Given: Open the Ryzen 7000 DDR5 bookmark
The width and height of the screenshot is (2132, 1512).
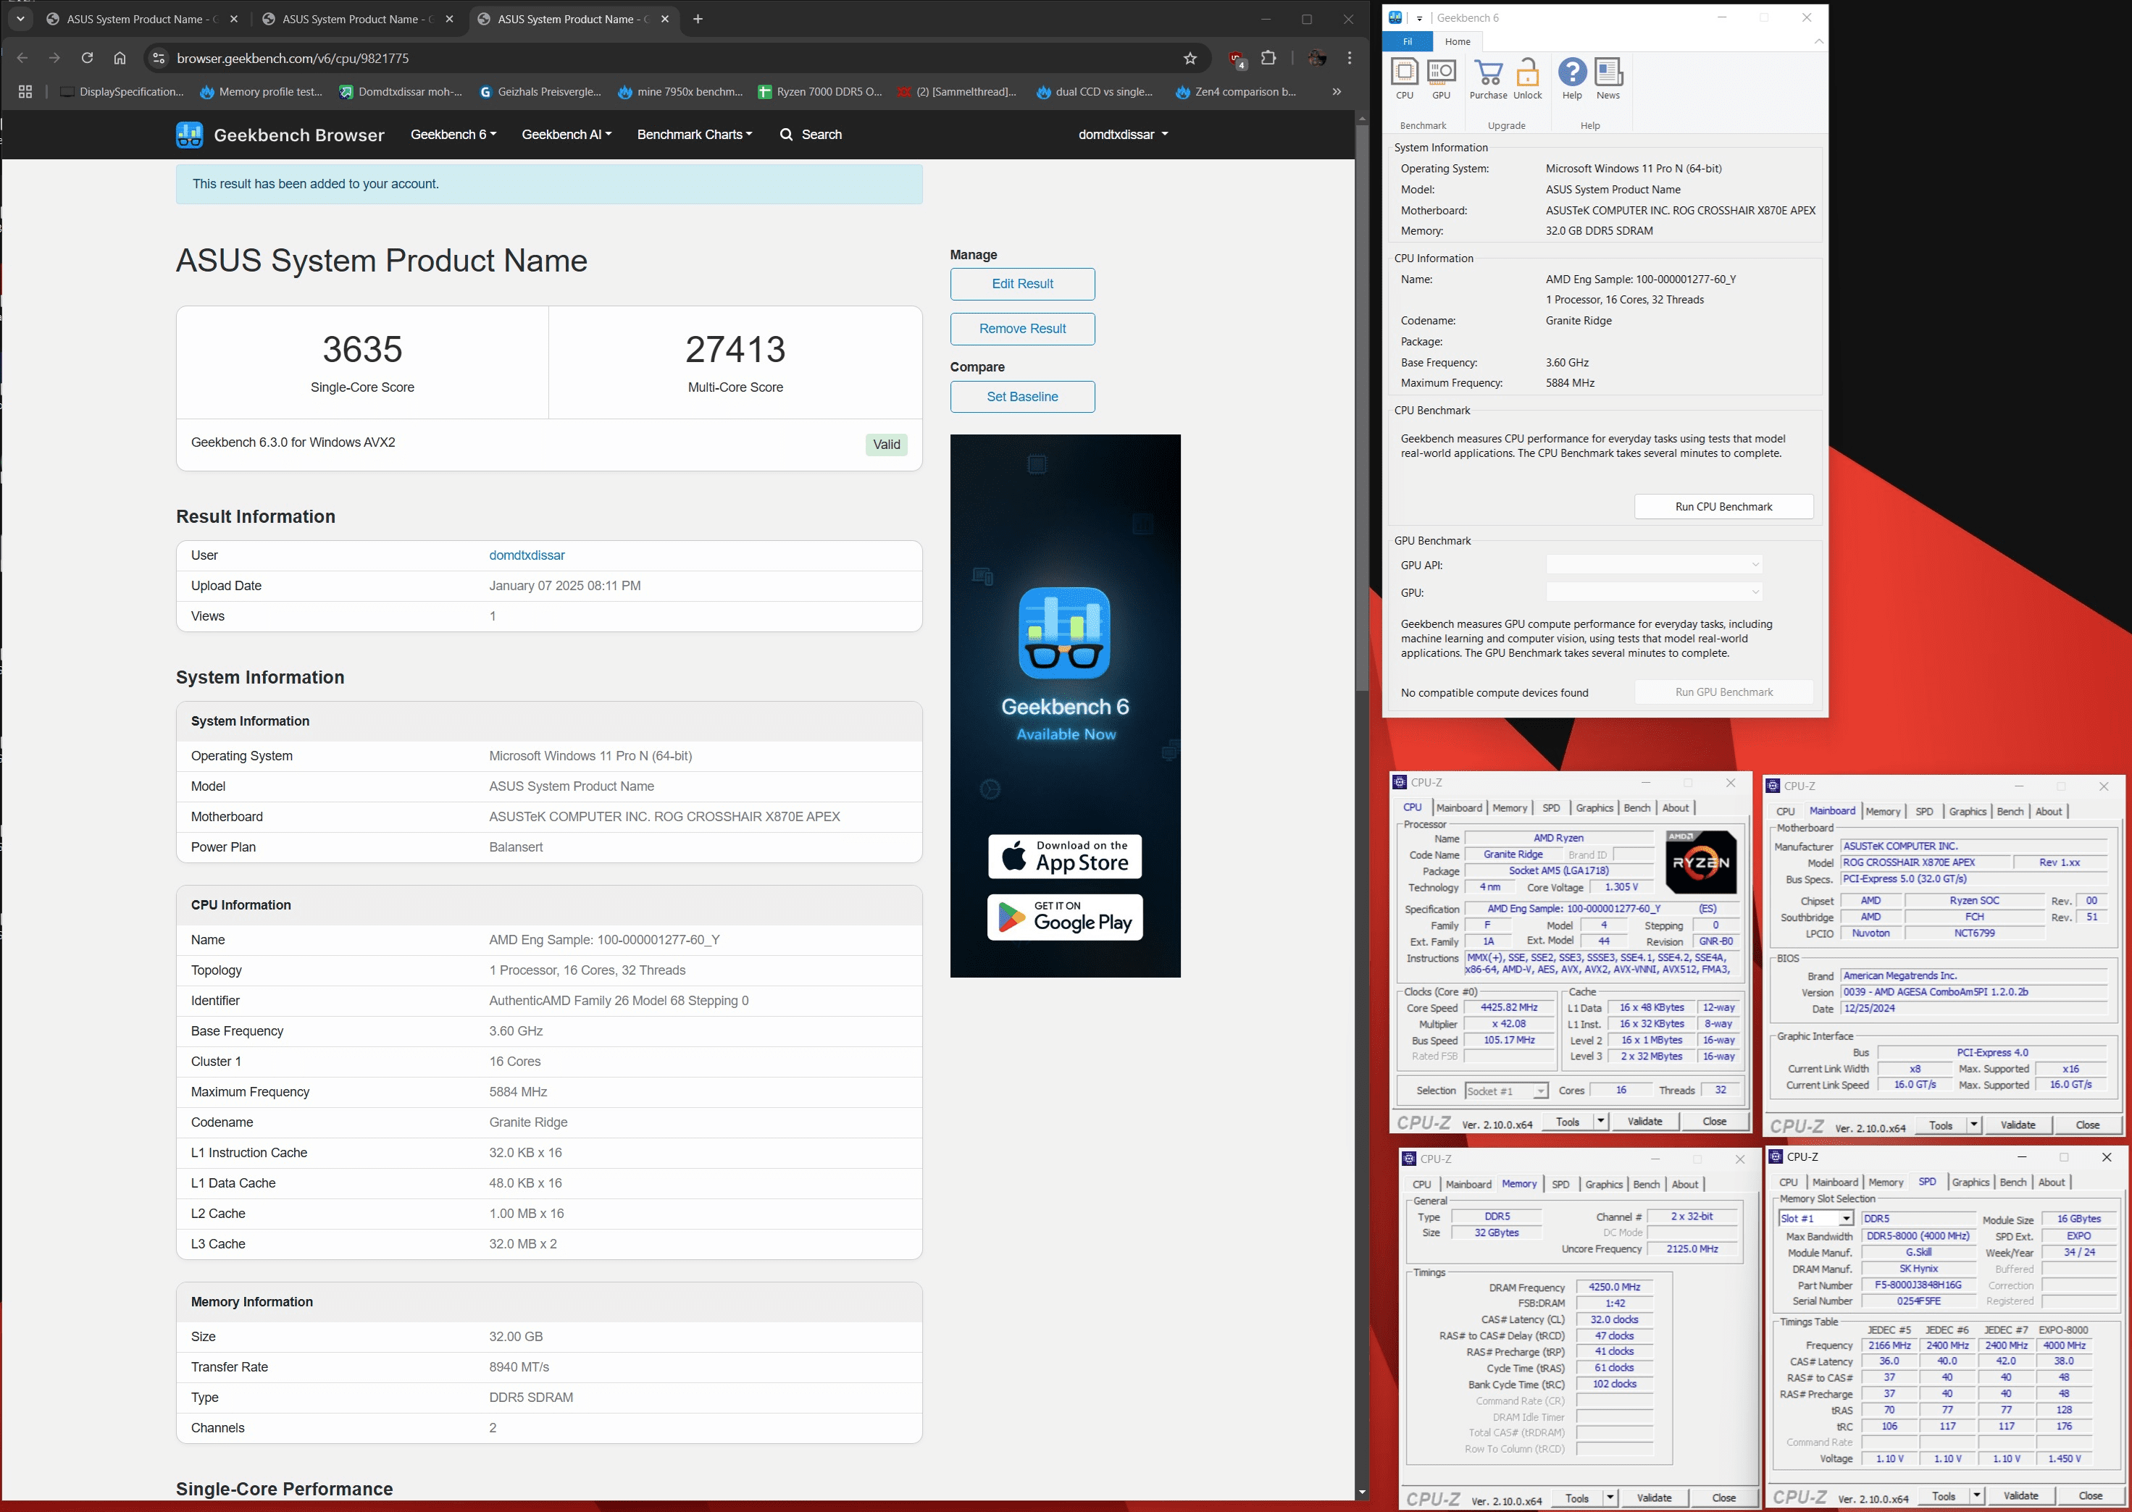Looking at the screenshot, I should pos(819,91).
